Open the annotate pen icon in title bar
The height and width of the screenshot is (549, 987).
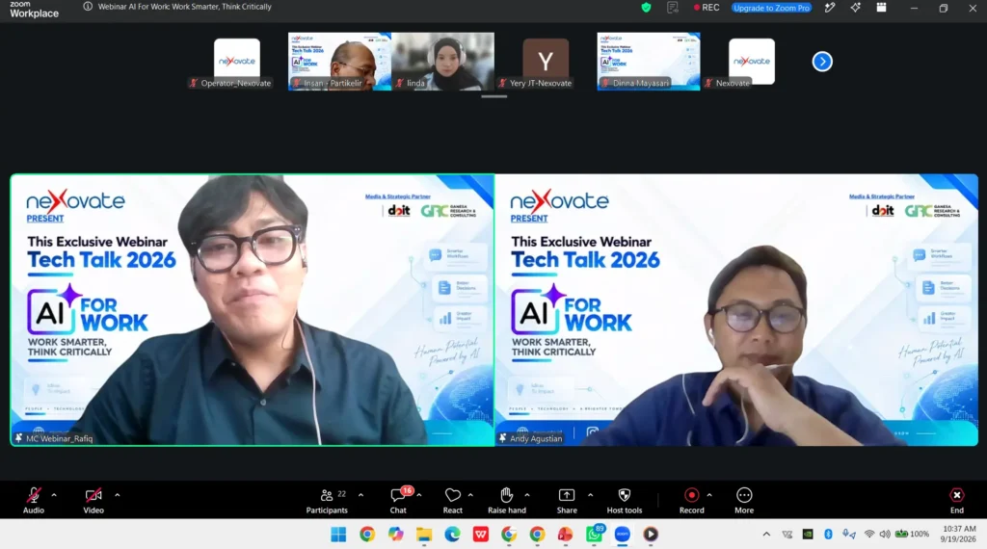coord(830,8)
